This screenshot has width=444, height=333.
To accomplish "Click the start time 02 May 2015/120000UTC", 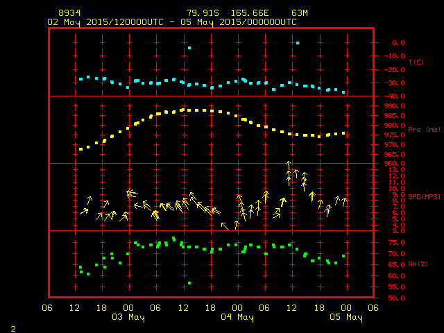I will pos(105,22).
